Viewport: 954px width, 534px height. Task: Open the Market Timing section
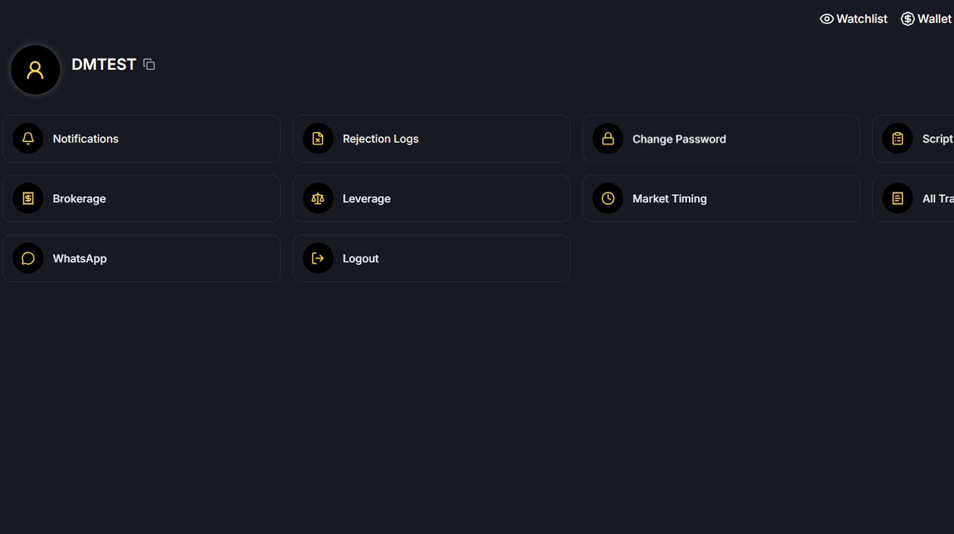coord(721,198)
